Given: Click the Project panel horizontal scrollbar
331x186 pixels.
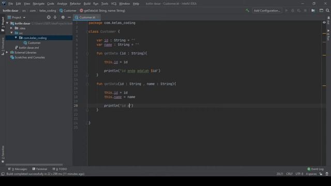Looking at the screenshot, I should (34, 164).
